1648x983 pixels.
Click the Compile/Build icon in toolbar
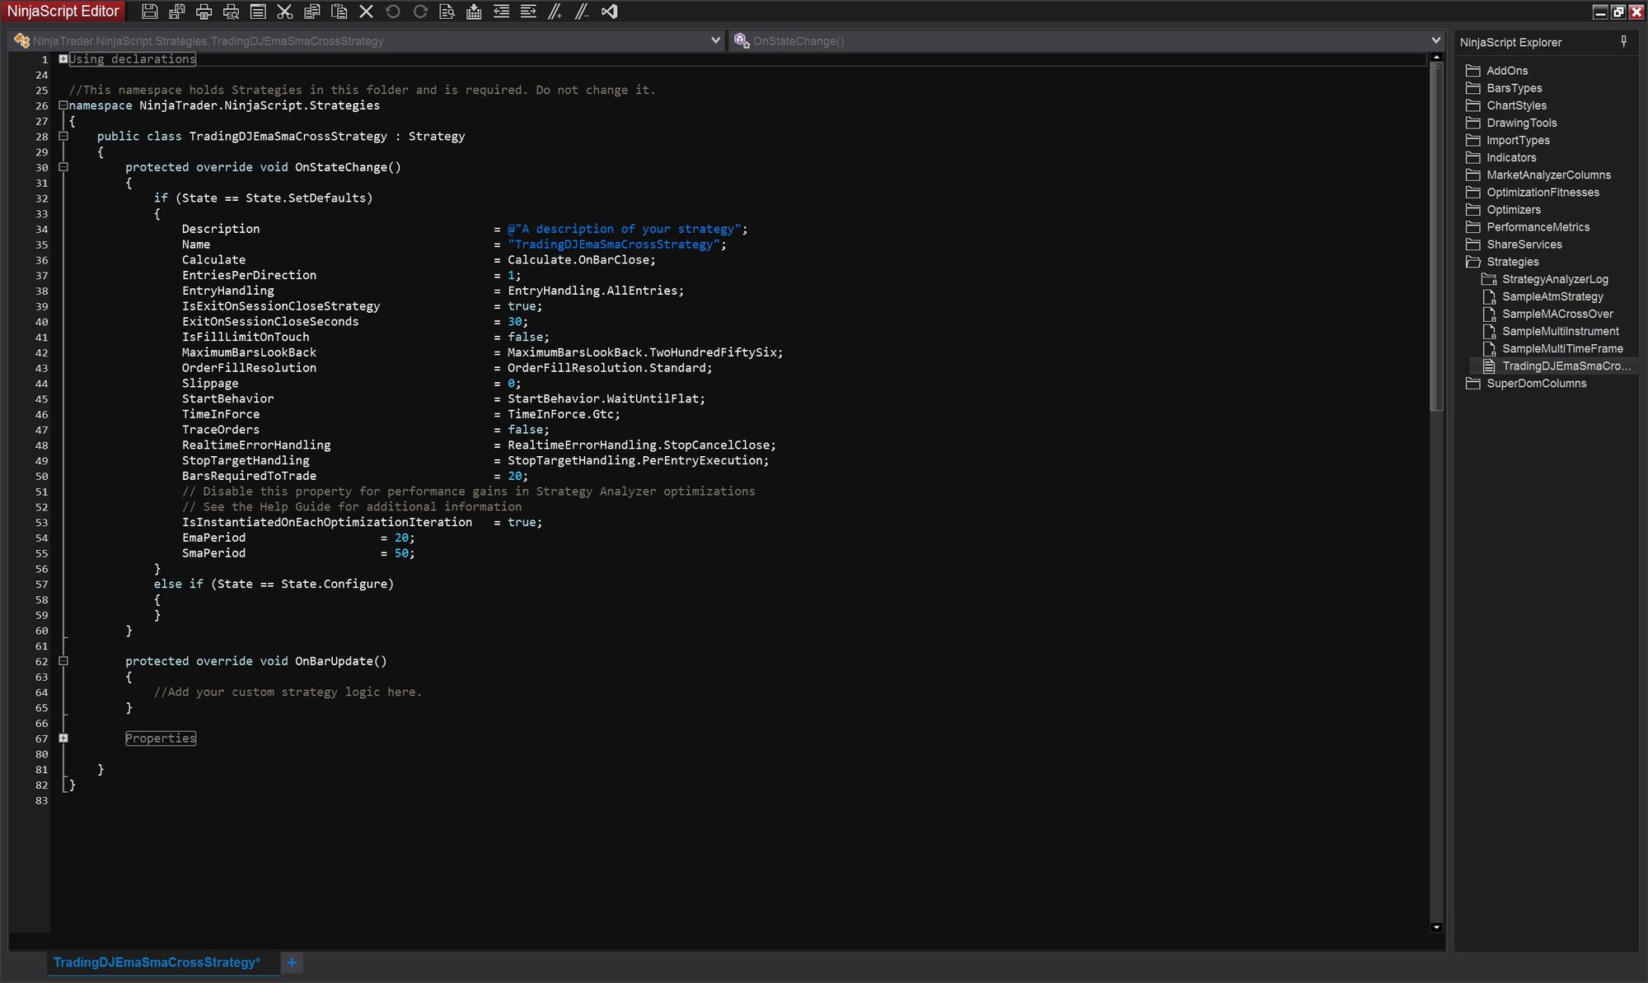(x=475, y=12)
